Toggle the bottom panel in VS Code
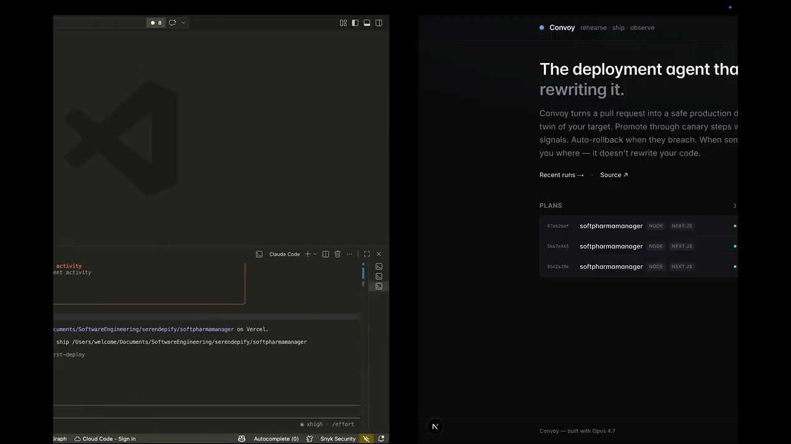 pyautogui.click(x=367, y=23)
